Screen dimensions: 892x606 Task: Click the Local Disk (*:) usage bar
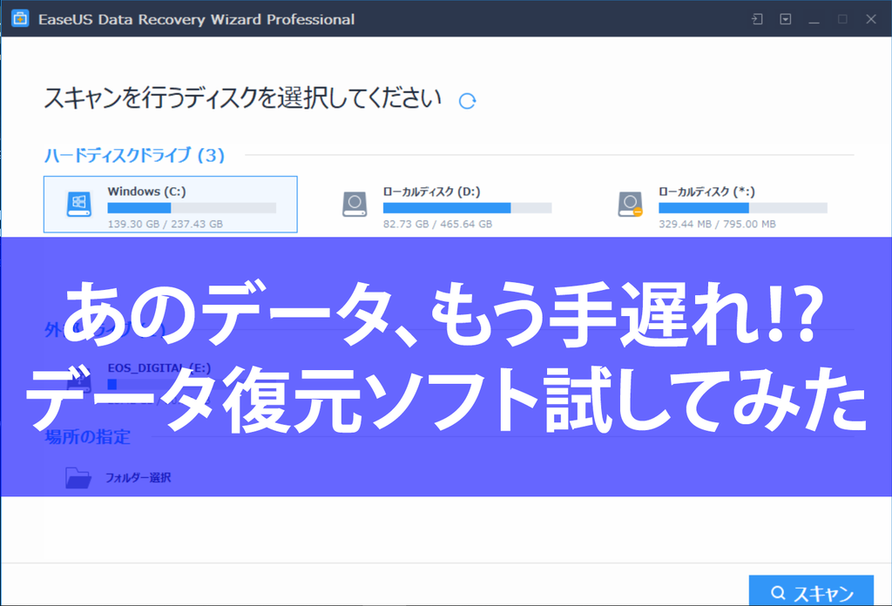point(743,208)
